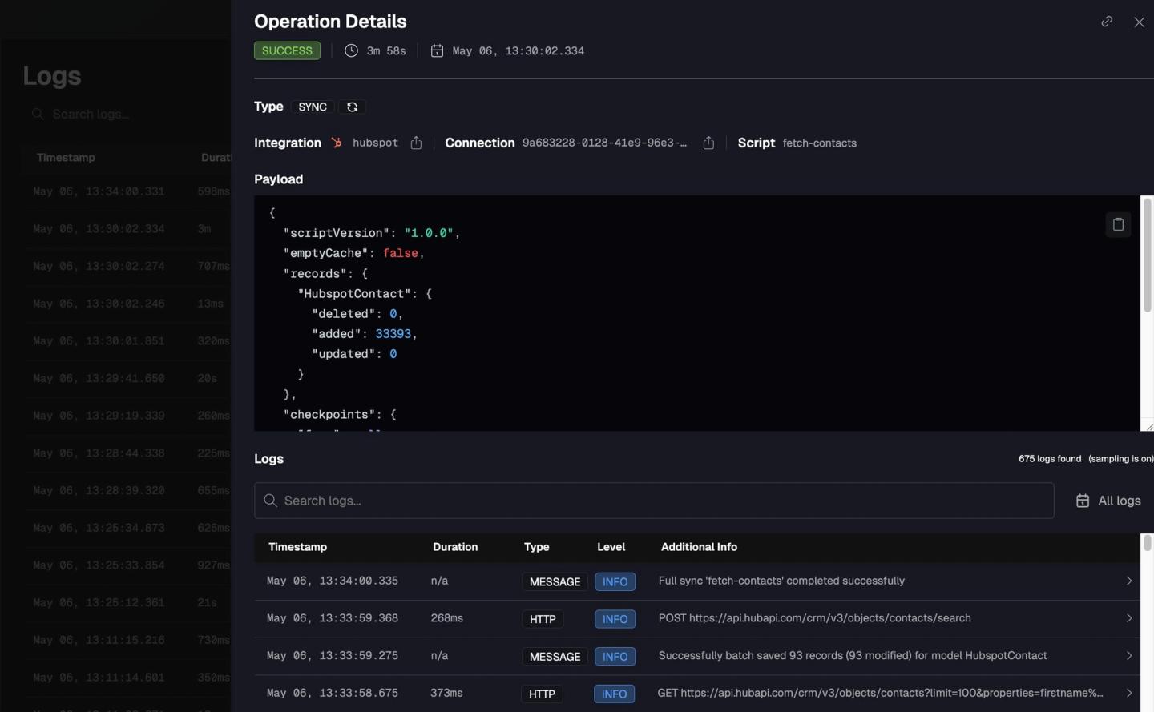Click the Level column header
The width and height of the screenshot is (1154, 712).
(611, 547)
